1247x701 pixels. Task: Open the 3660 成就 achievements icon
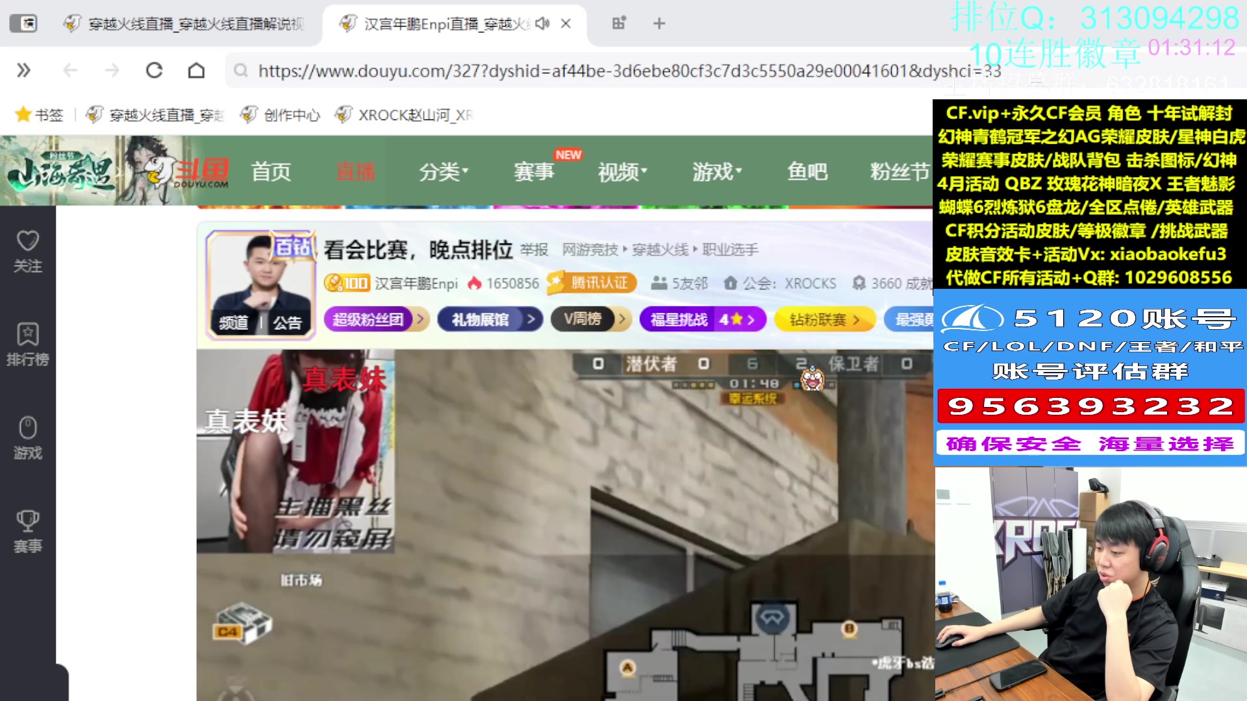892,284
